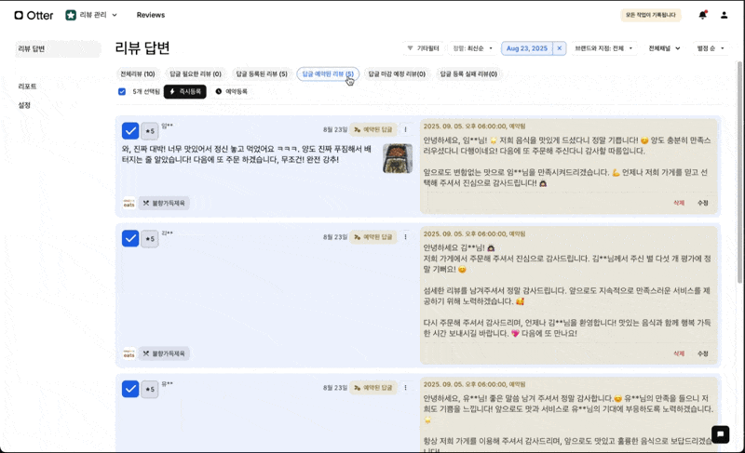Open 리뷰 답변 in the sidebar
The width and height of the screenshot is (745, 453).
[58, 49]
